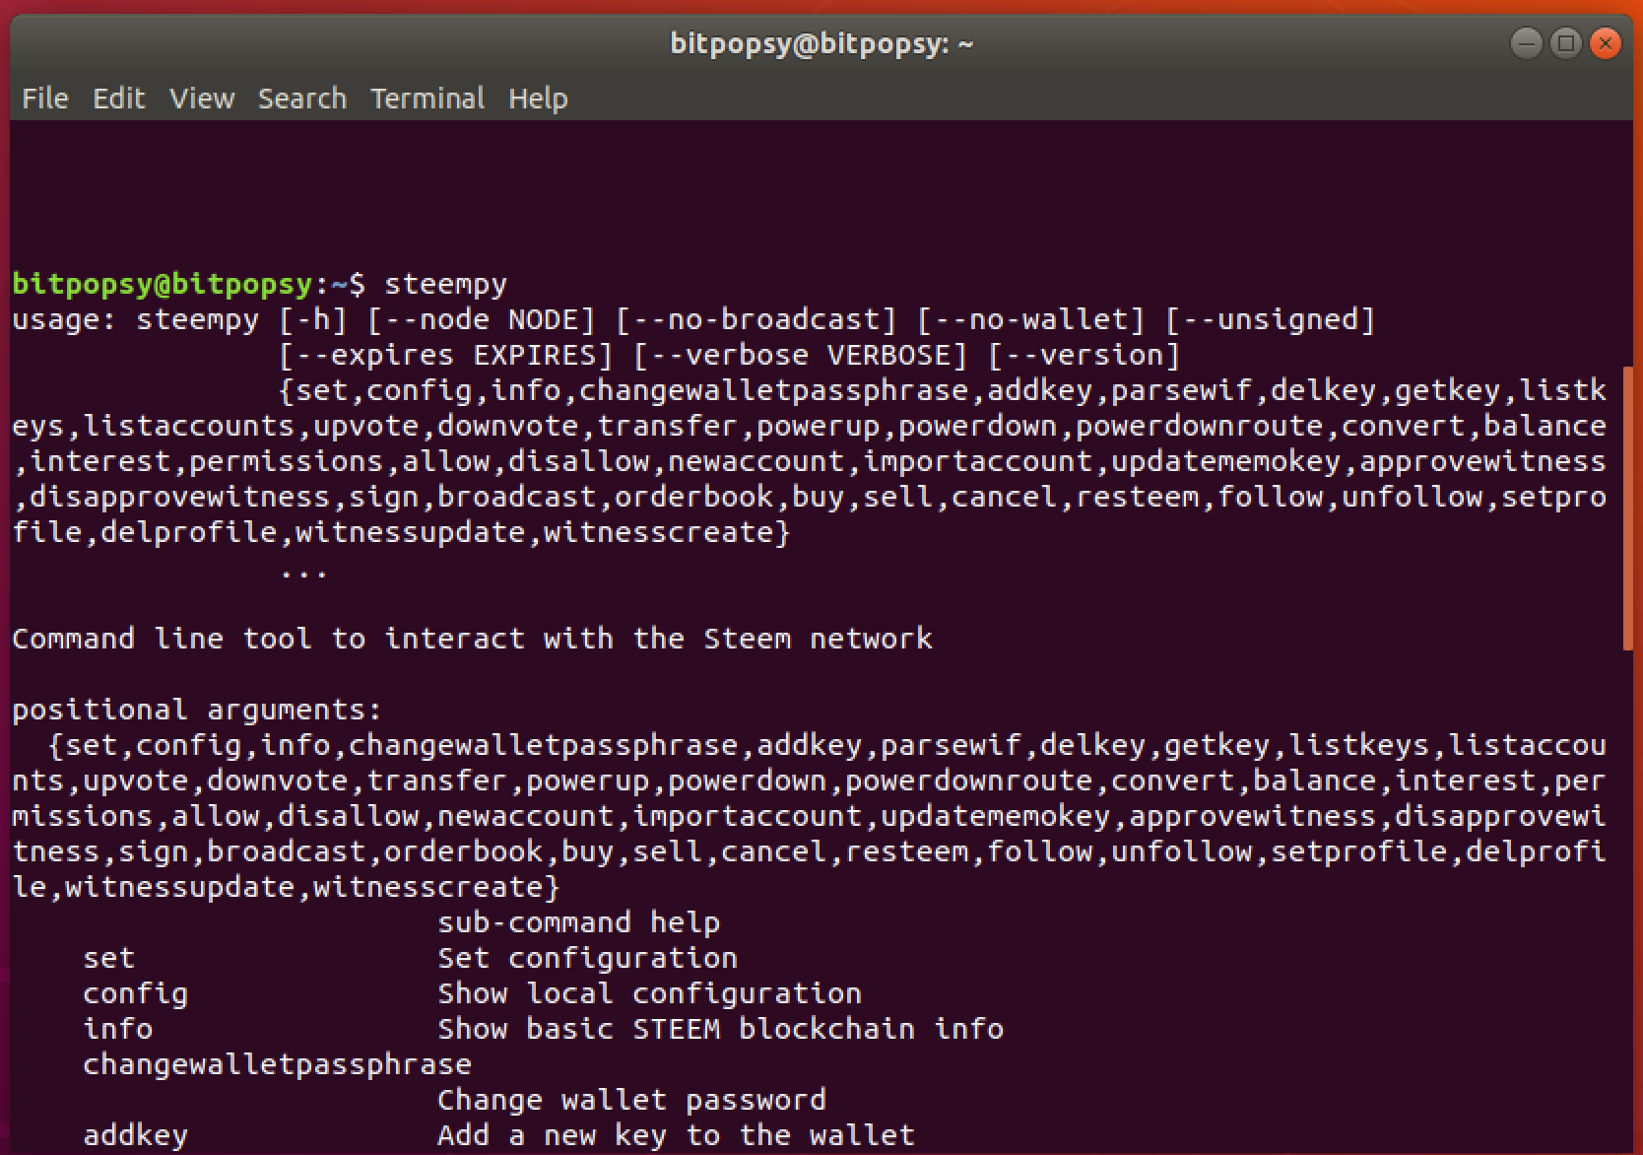The width and height of the screenshot is (1643, 1155).
Task: Click the '[--expires EXPIRES]' option
Action: point(446,355)
